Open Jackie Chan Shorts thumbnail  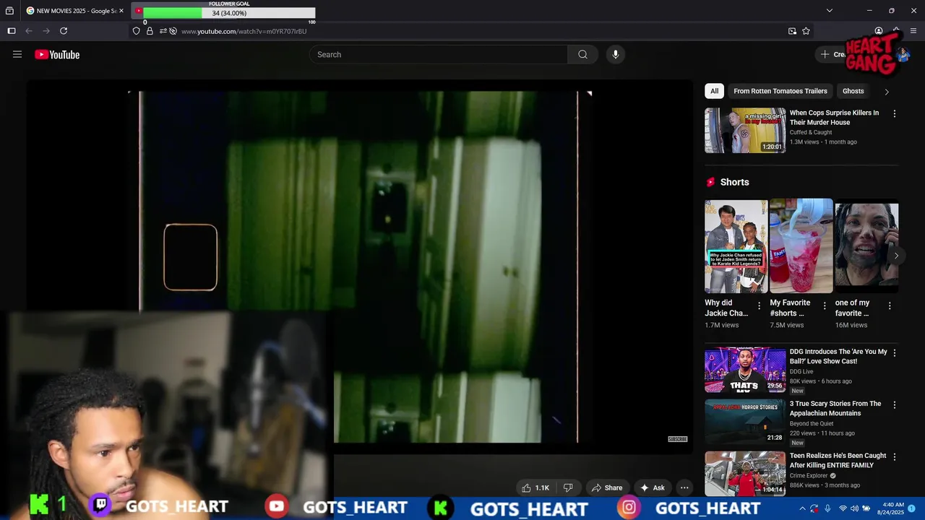click(736, 246)
